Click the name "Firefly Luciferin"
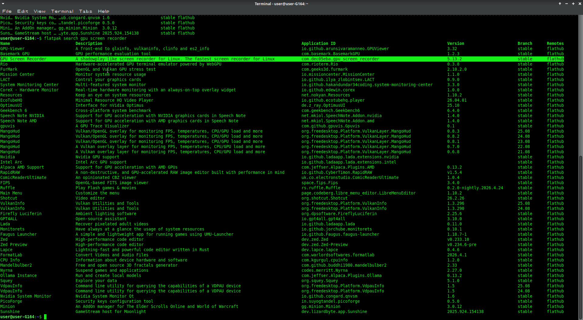Screen dimensions: 583x320 [21, 214]
